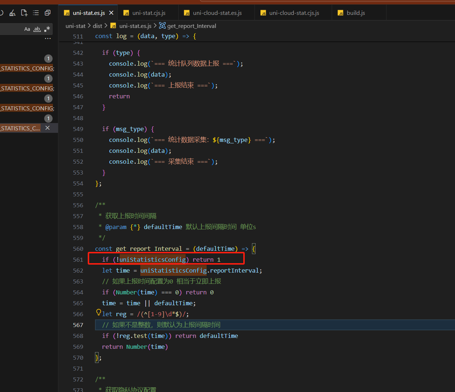Open a new search editor
The width and height of the screenshot is (455, 392).
point(24,13)
